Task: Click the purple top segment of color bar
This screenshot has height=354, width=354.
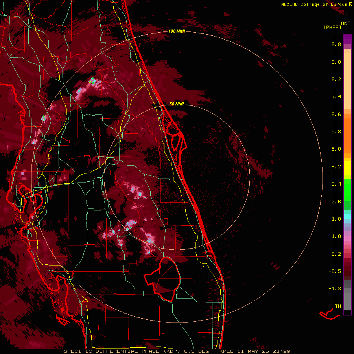Action: tap(347, 39)
